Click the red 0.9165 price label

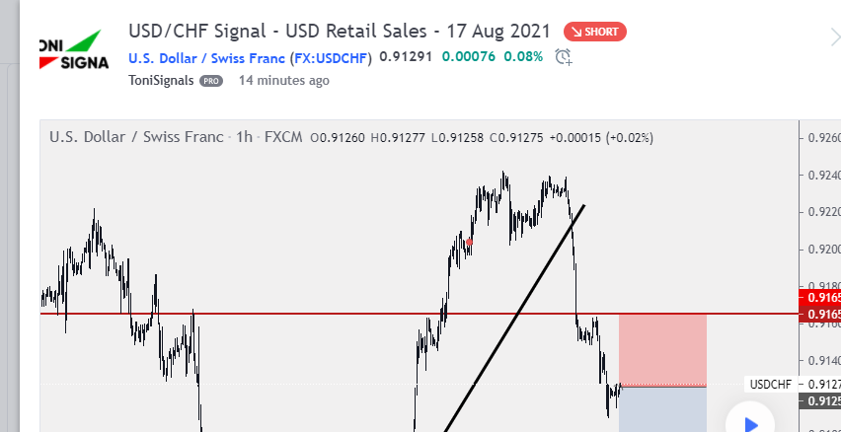(820, 298)
